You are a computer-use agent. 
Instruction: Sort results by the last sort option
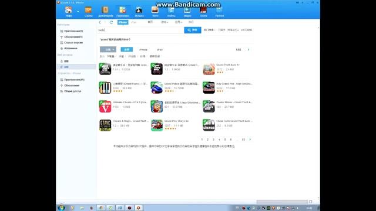[x=155, y=56]
